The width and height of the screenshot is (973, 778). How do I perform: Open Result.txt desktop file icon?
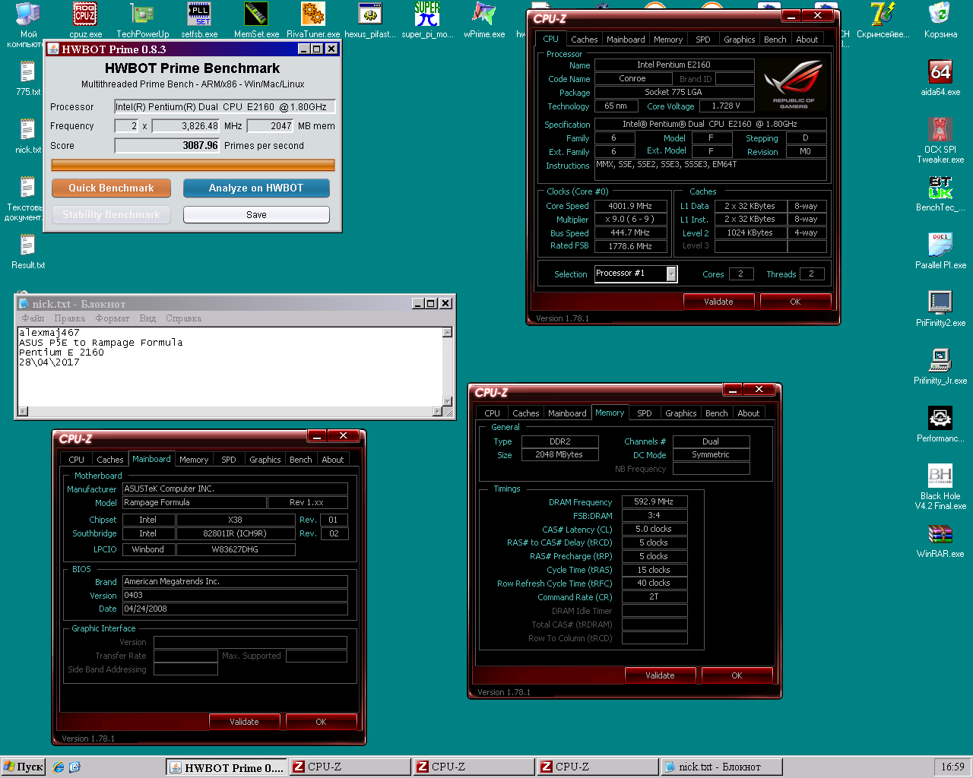(x=28, y=251)
